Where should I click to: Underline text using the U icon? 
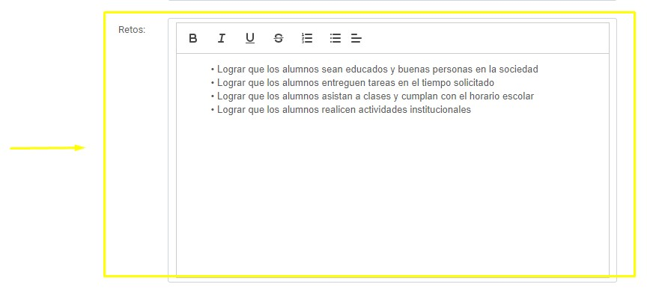coord(250,39)
